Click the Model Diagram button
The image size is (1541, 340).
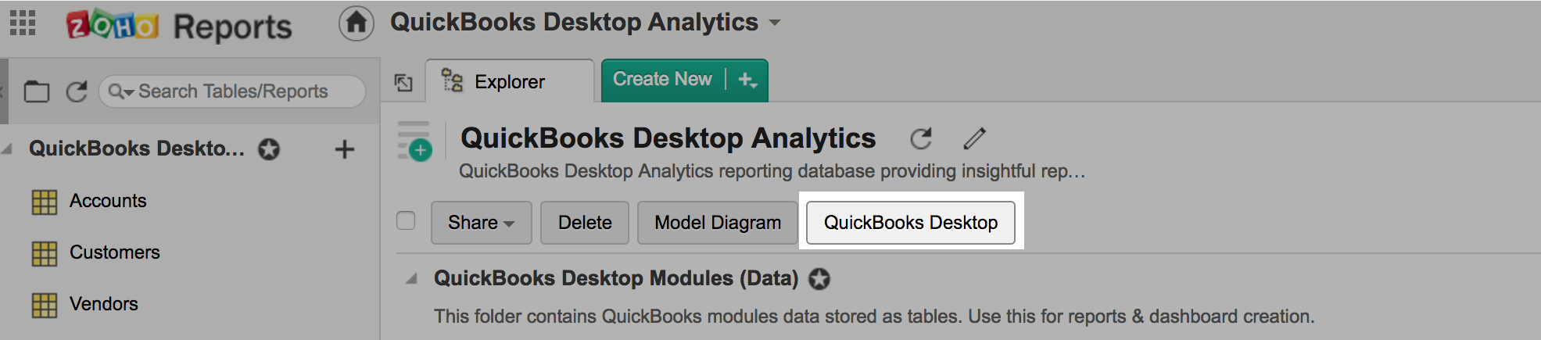pyautogui.click(x=717, y=223)
